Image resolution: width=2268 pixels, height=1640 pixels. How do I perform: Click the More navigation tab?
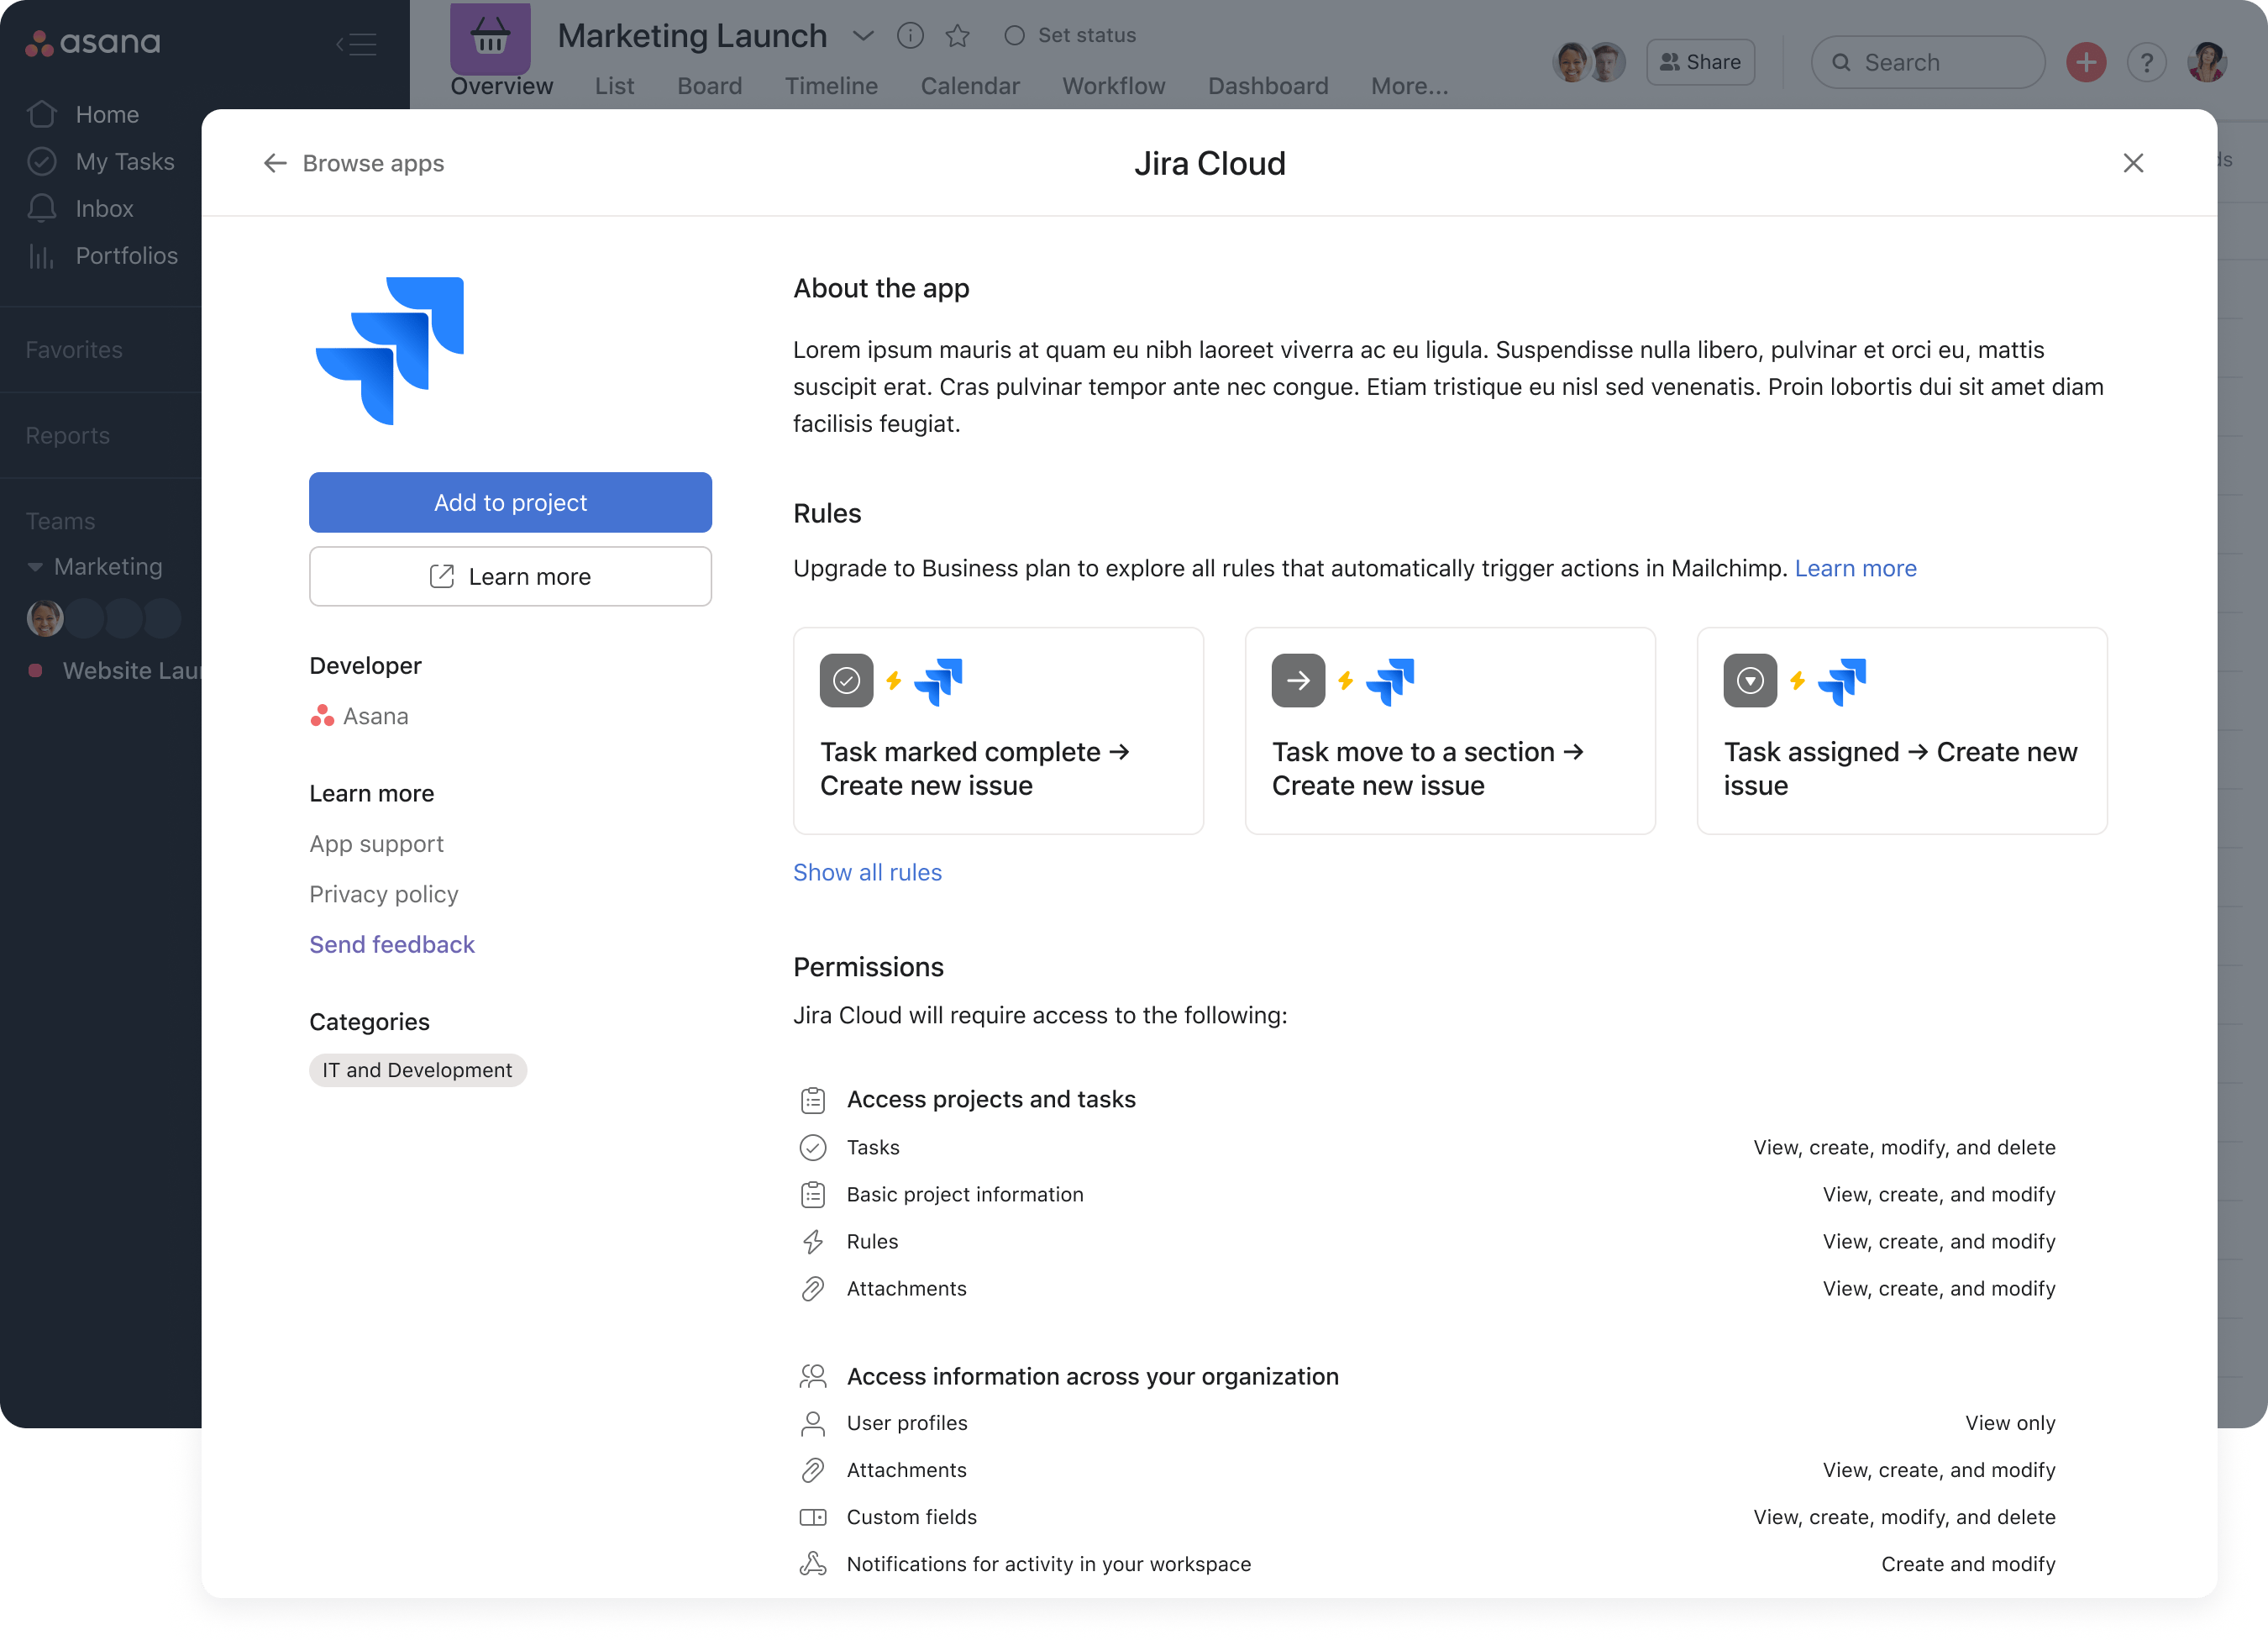click(1409, 85)
